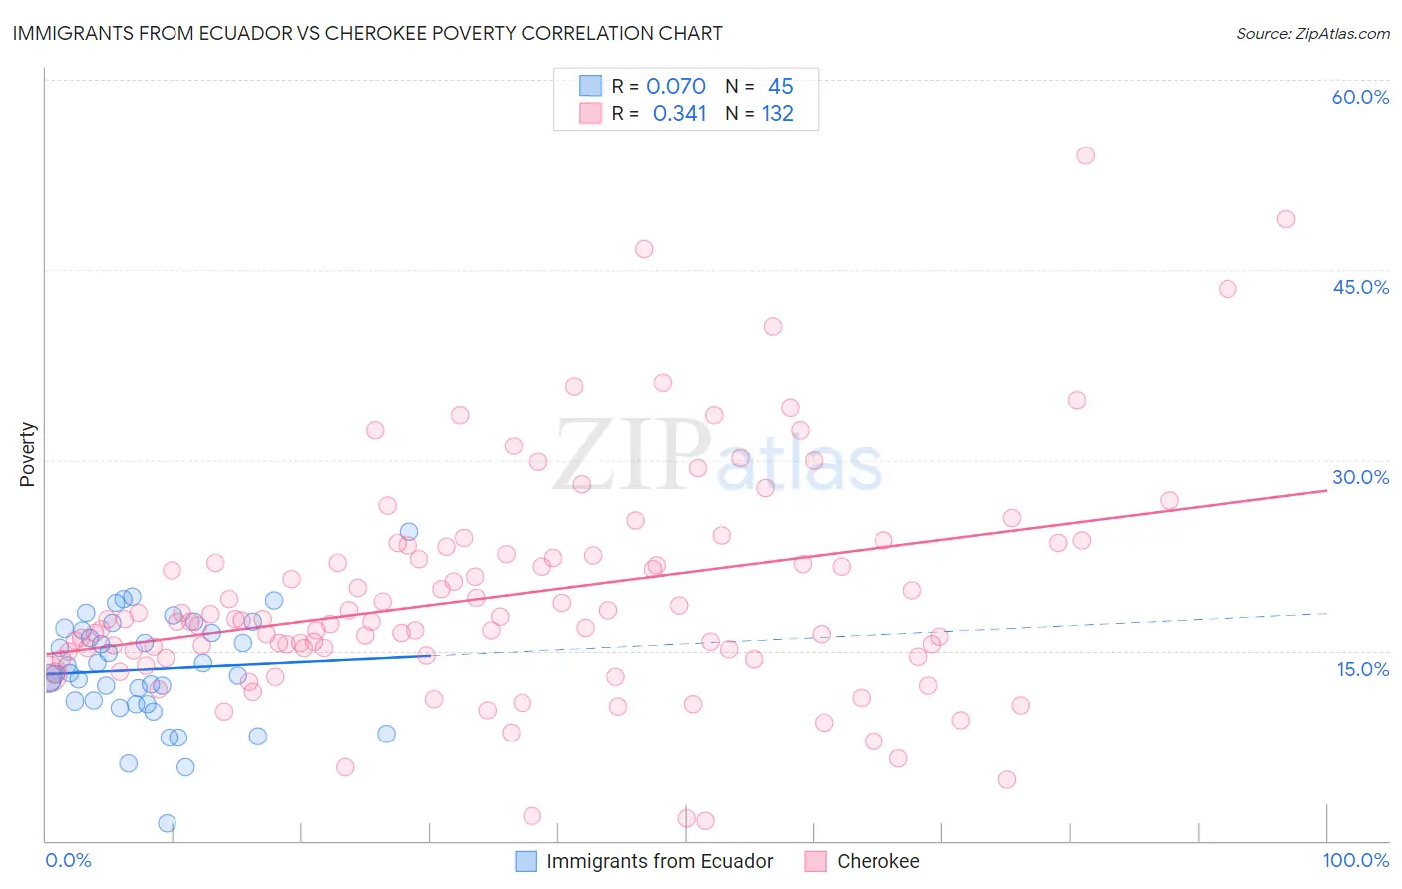Click the dashed blue extrapolation line
Image resolution: width=1402 pixels, height=889 pixels.
coord(877,634)
